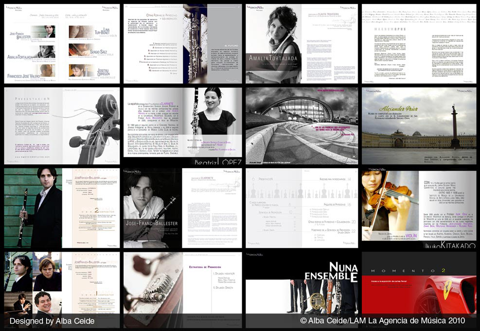Click the 'Ikuko Kitakado' name on black bar
Viewport: 480px width, 331px height.
pos(450,245)
